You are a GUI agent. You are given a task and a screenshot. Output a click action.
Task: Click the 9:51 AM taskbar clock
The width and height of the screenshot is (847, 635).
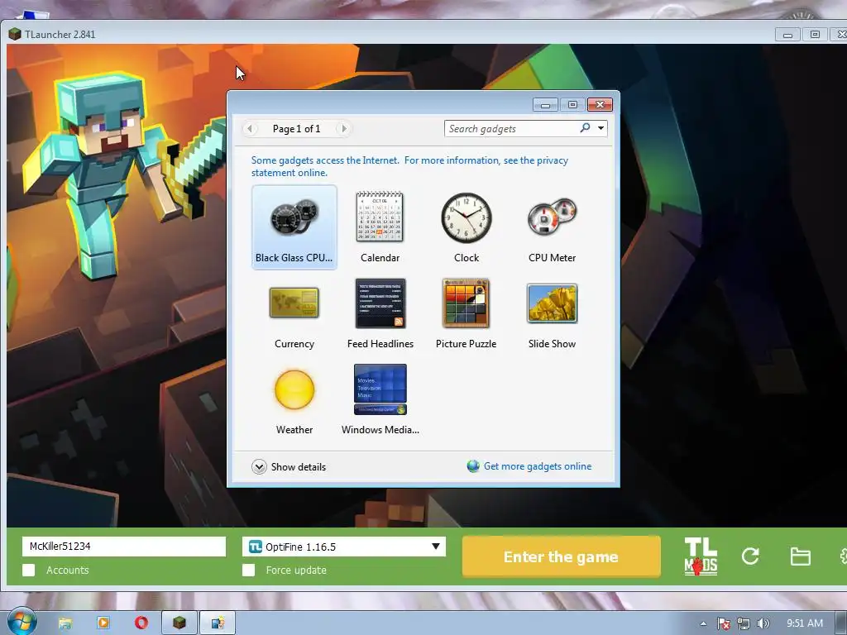tap(804, 623)
